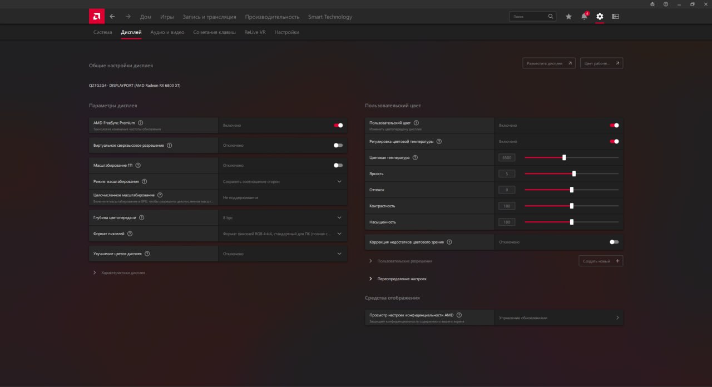The width and height of the screenshot is (712, 387).
Task: Open Режим масштабирования dropdown
Action: tap(283, 181)
